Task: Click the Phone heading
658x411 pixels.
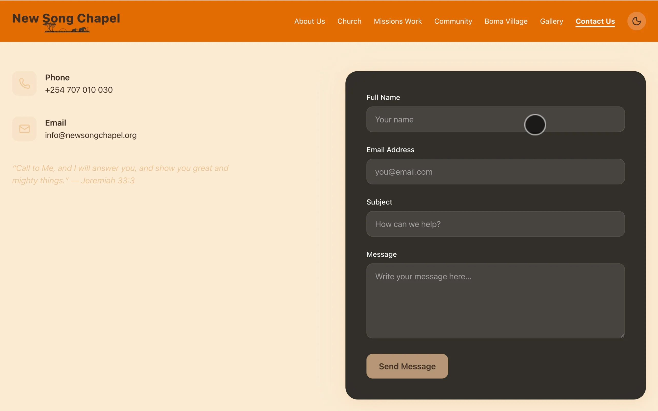Action: coord(57,77)
